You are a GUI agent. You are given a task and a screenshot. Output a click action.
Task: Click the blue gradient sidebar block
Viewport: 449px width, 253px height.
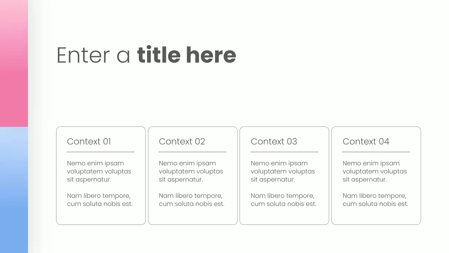point(14,190)
